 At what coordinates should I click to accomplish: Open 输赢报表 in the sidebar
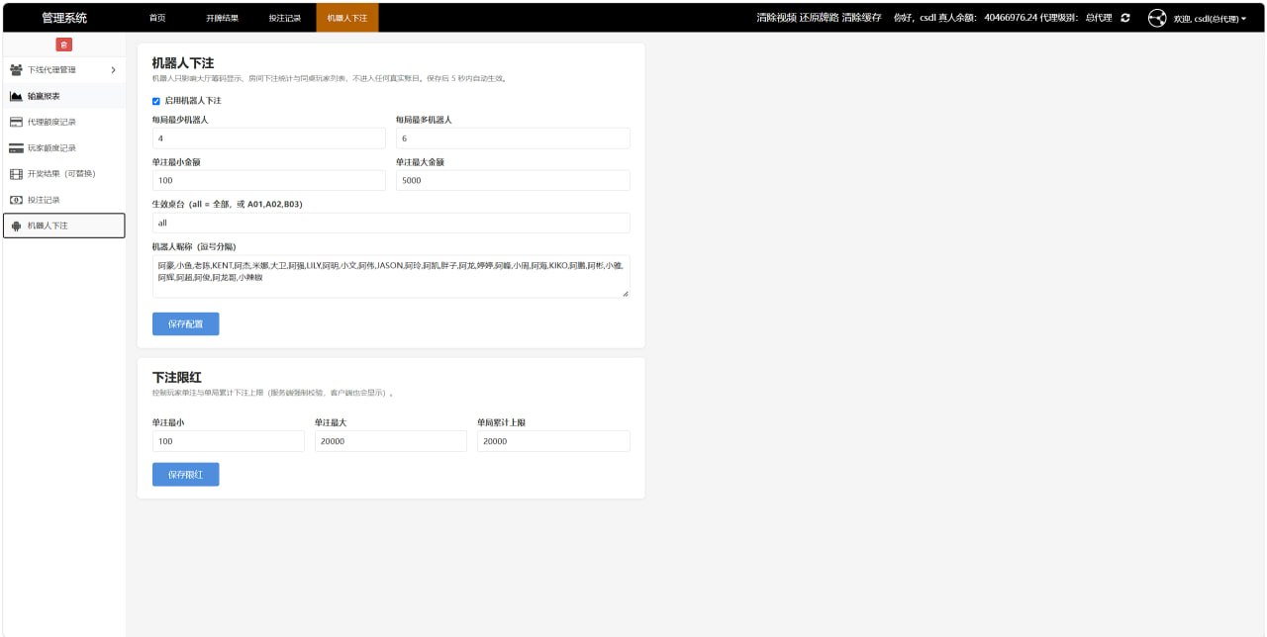(63, 96)
